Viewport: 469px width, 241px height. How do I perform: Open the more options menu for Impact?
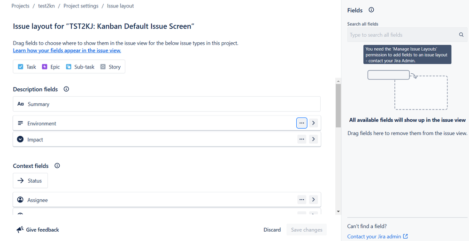[x=301, y=139]
